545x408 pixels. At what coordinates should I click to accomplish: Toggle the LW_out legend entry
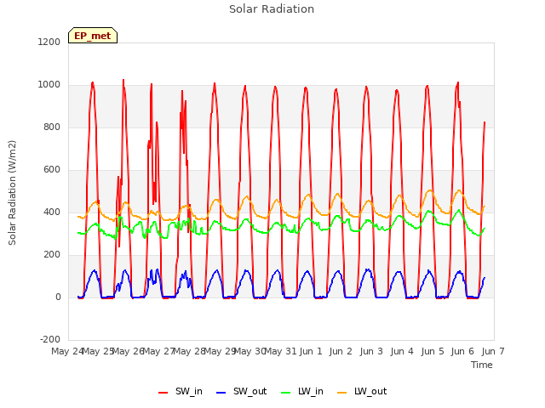(x=362, y=392)
